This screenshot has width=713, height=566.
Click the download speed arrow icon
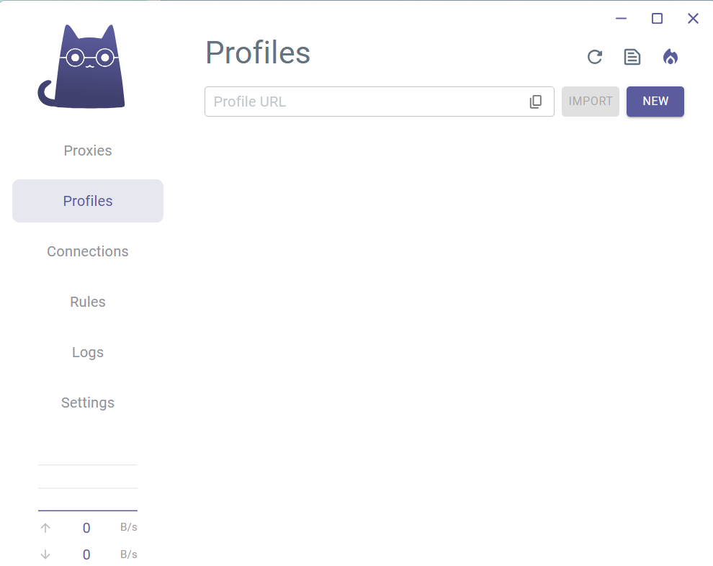45,554
